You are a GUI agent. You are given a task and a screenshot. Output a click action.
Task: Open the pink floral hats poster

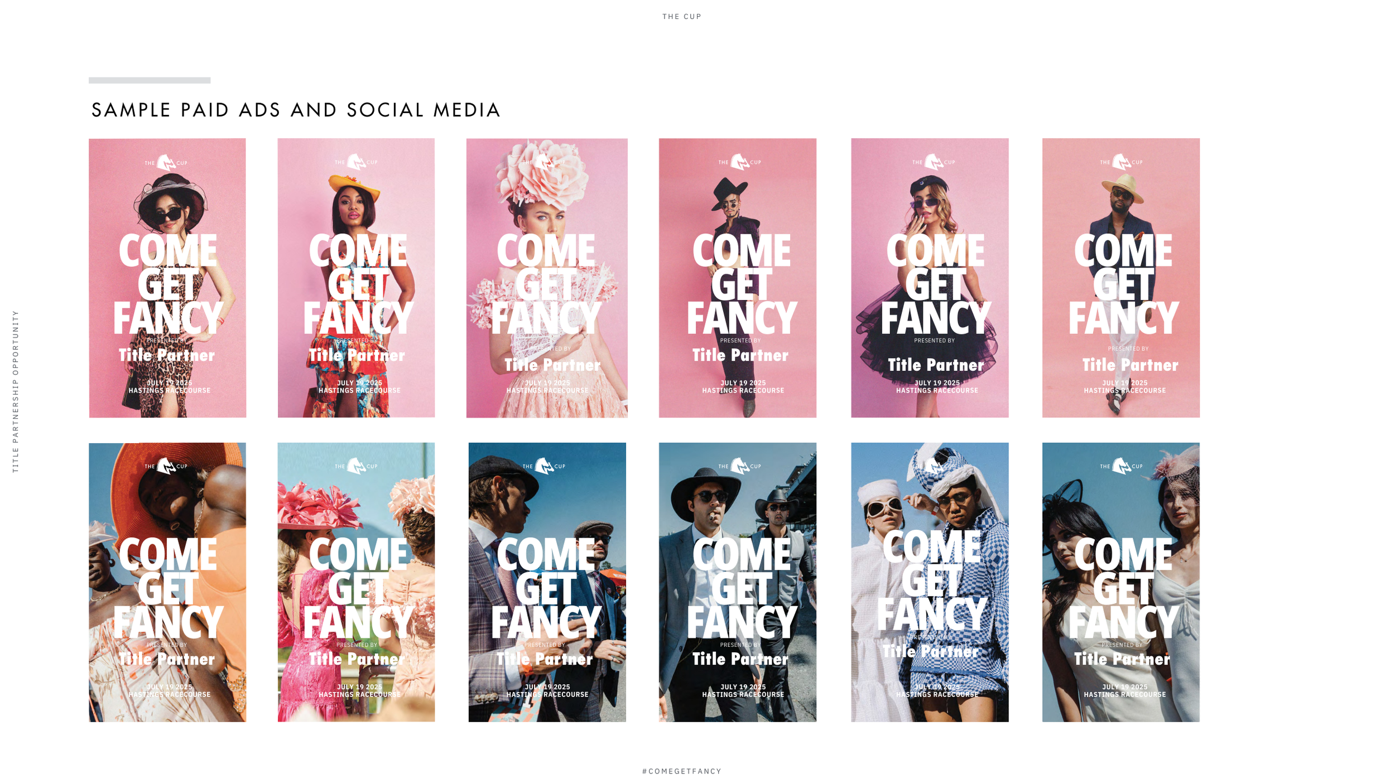point(356,582)
